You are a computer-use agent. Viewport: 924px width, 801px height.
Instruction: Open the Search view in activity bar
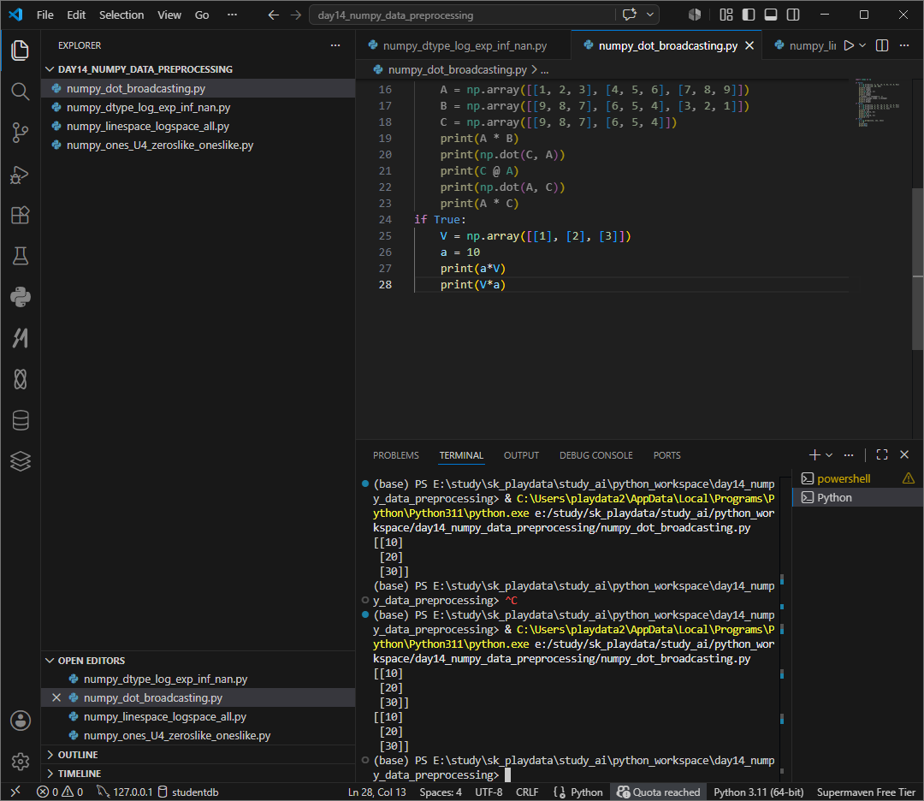point(20,92)
